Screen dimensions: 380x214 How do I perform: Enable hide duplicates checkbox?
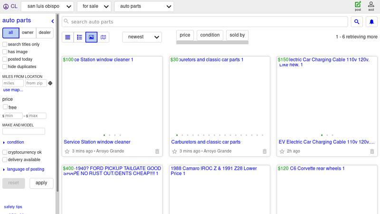coord(5,67)
